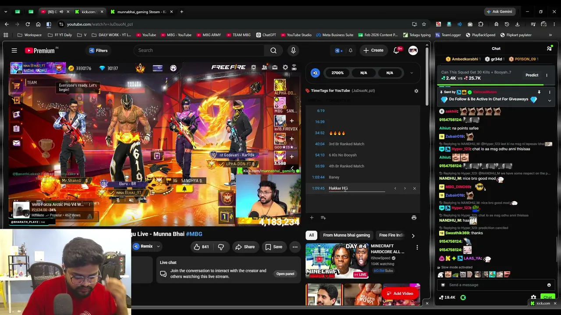Screen dimensions: 561x315
Task: Dislike the video with thumbs down
Action: click(221, 247)
